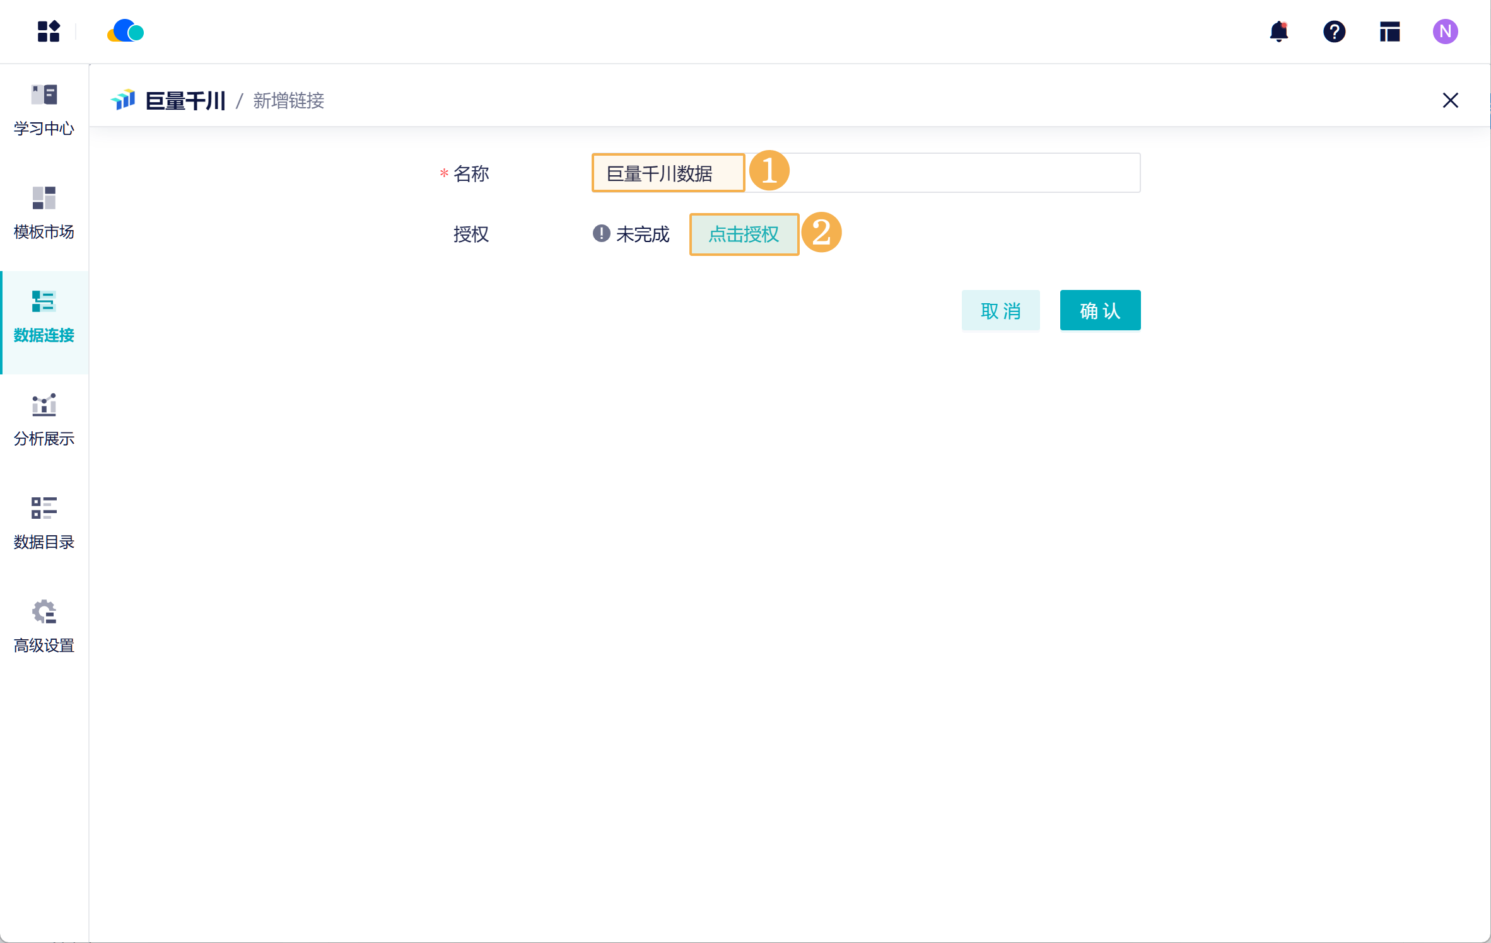Image resolution: width=1491 pixels, height=943 pixels.
Task: Click the 巨量千川 breadcrumb title
Action: click(185, 101)
